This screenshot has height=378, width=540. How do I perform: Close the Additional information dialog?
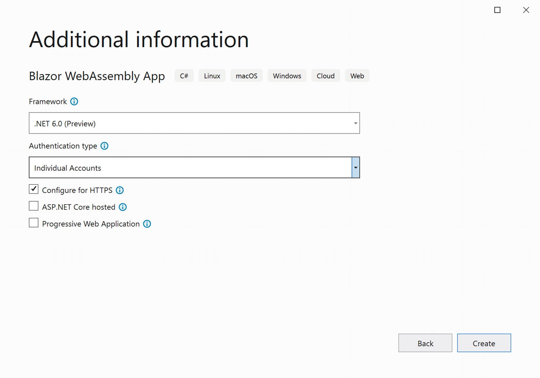(526, 10)
